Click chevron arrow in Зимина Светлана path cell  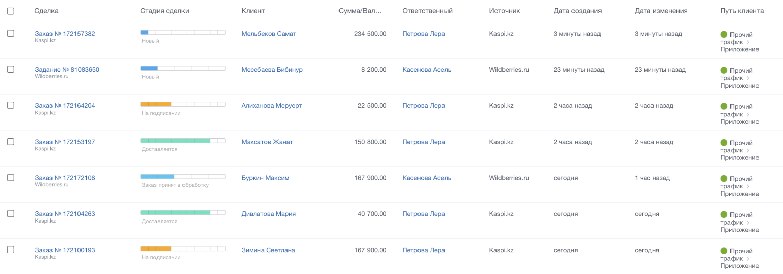748,259
